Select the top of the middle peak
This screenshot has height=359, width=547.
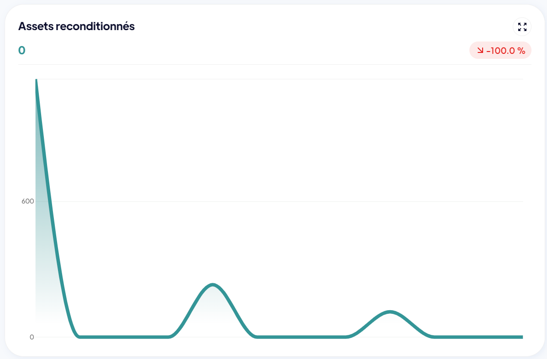(x=213, y=285)
